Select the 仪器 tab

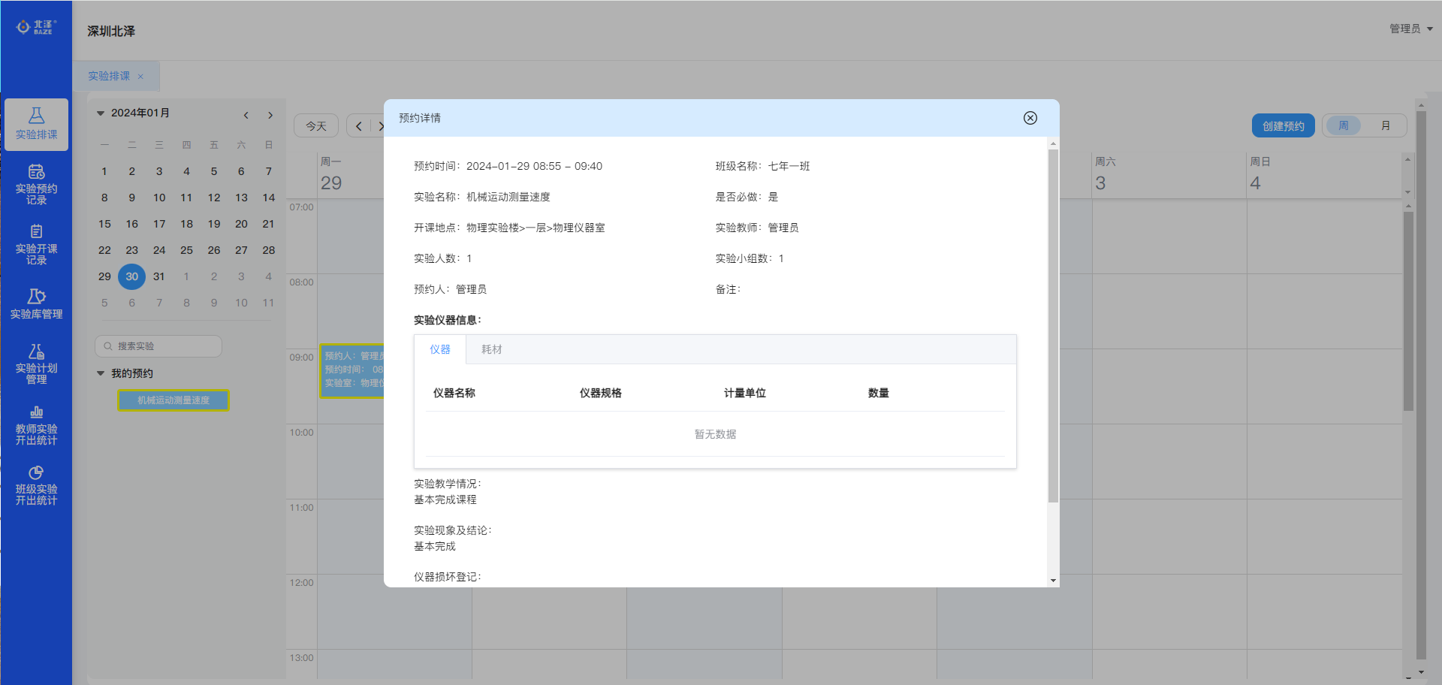[440, 349]
